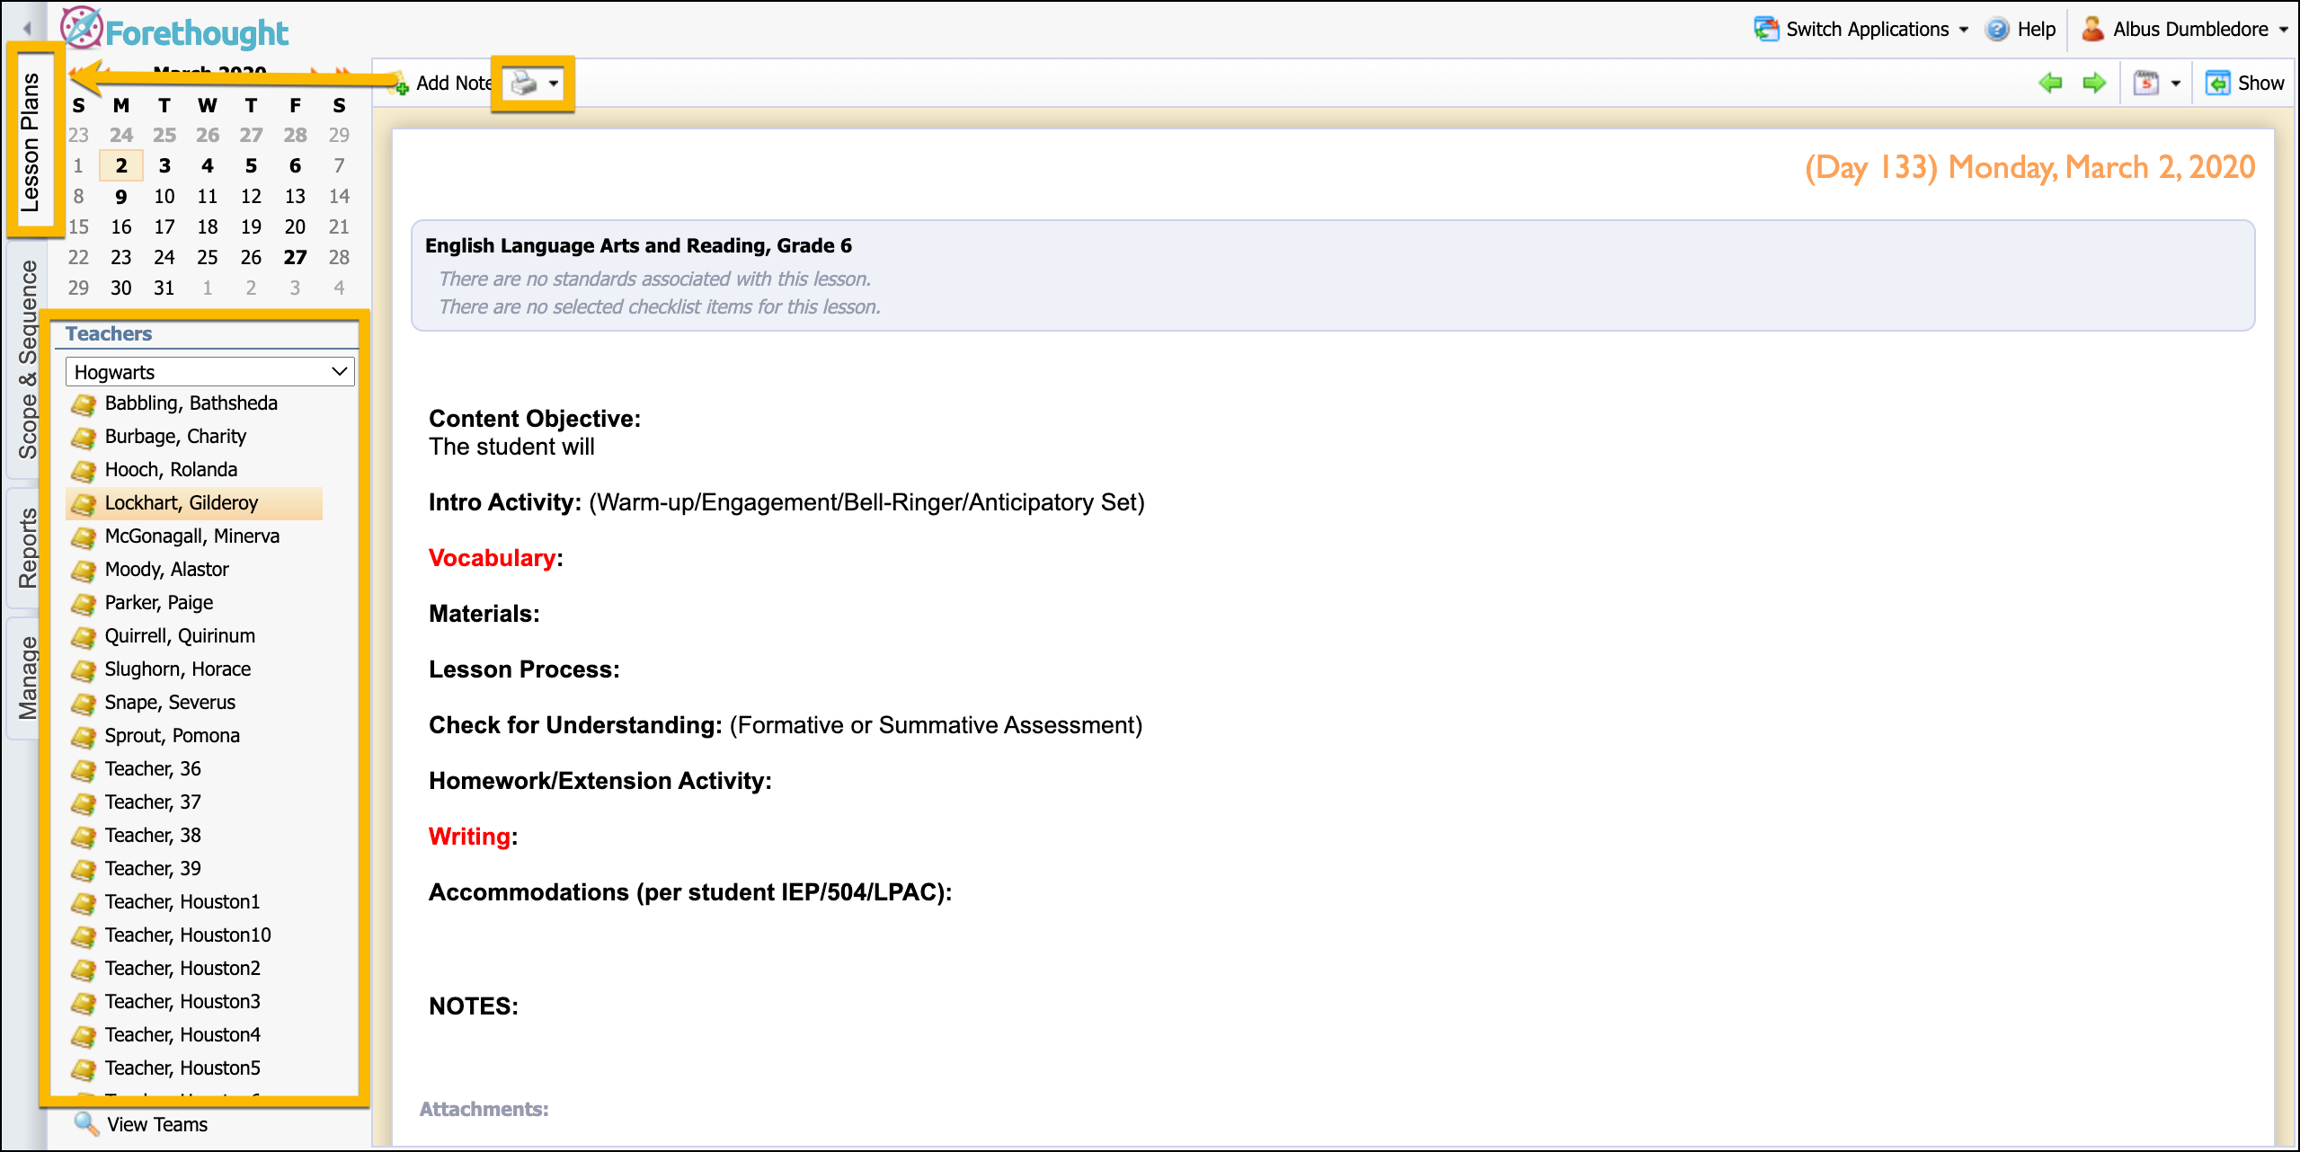Go to next day with green right arrow
Image resolution: width=2300 pixels, height=1152 pixels.
(x=2094, y=83)
